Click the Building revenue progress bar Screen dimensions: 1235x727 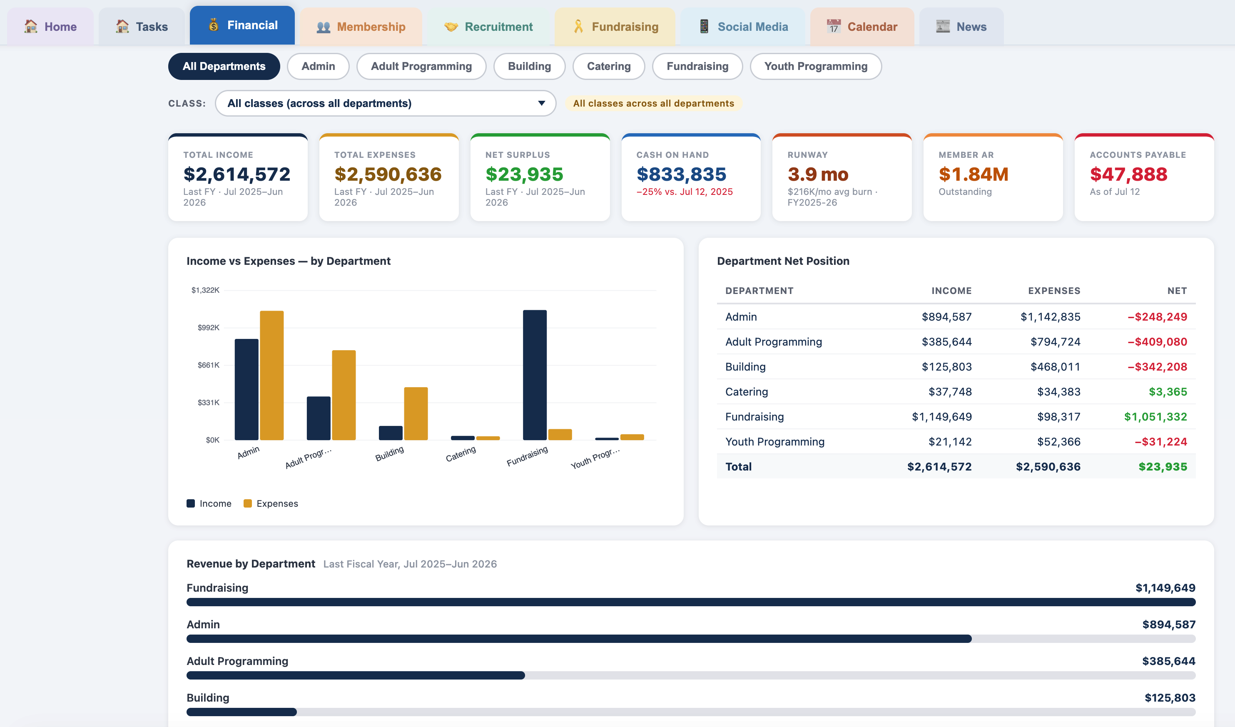(x=691, y=712)
